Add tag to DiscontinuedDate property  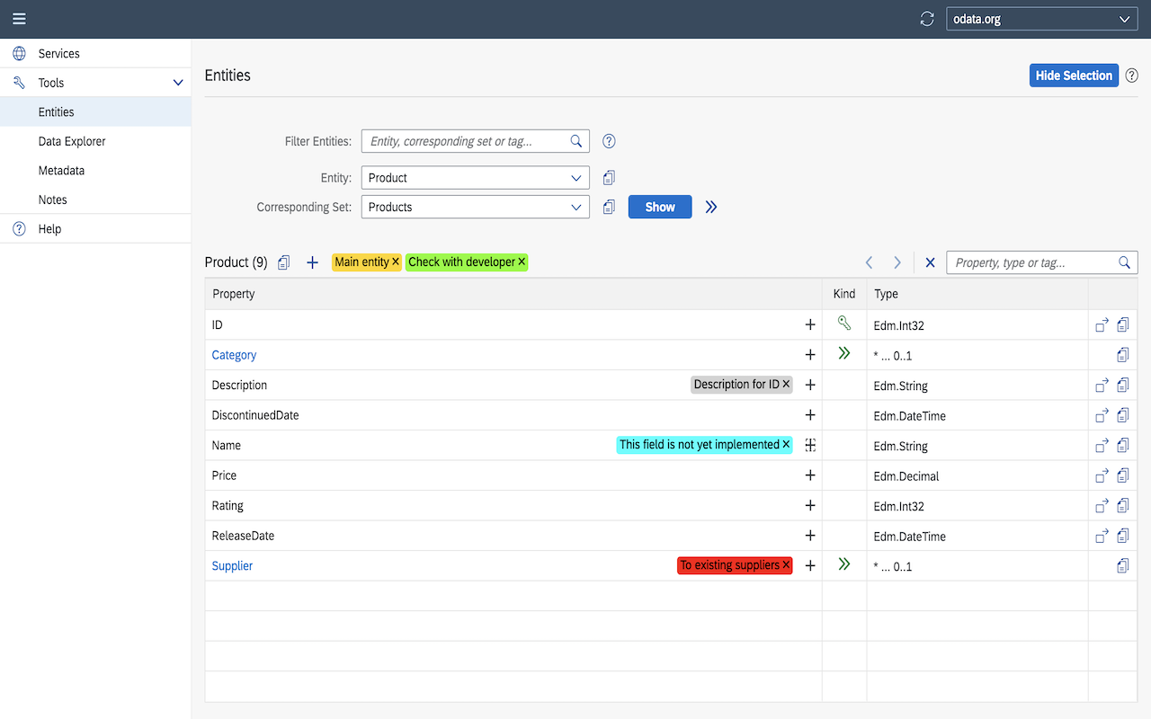click(x=810, y=415)
